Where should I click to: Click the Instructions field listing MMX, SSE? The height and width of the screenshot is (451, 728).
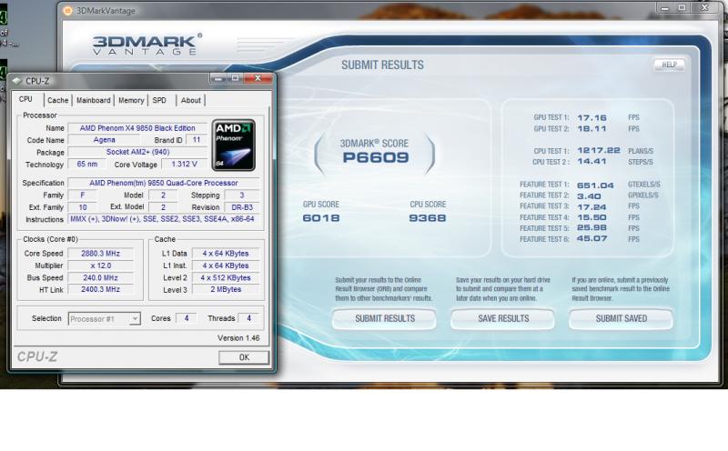point(164,219)
